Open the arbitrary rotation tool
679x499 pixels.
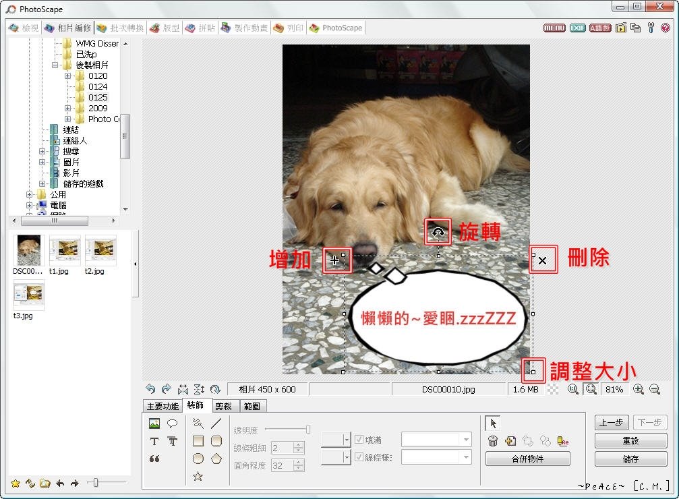pos(215,389)
